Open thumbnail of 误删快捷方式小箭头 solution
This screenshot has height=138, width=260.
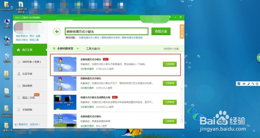pos(65,83)
